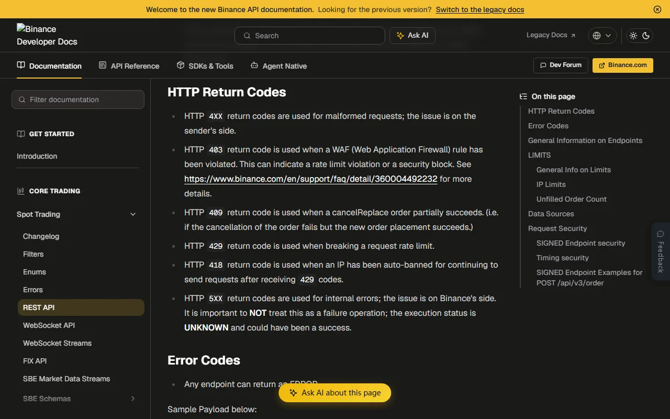Go to Binance.com via yellow button

pos(623,65)
